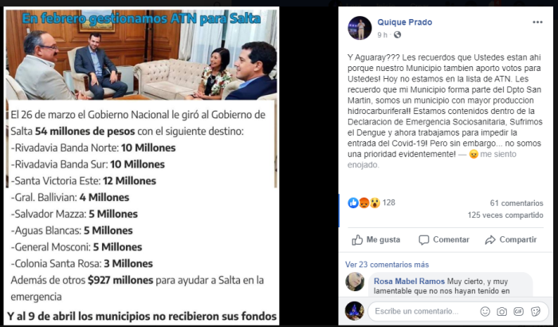Click Rosa Mabel Ramos's avatar

click(355, 282)
